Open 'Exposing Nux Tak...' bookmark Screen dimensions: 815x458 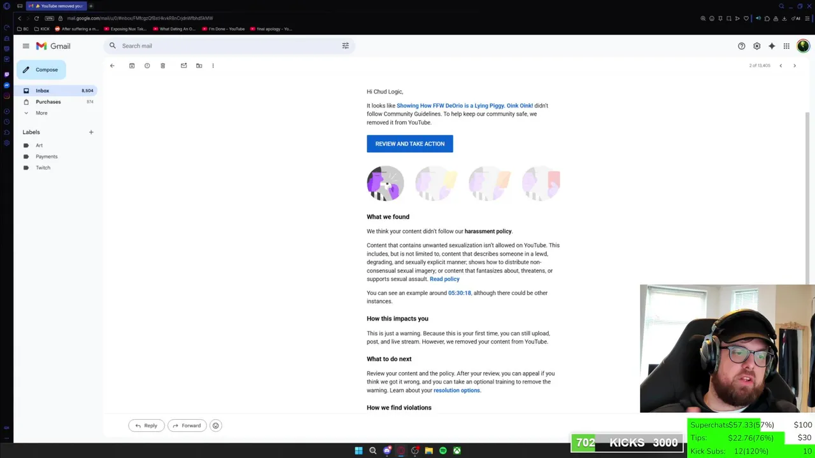point(125,29)
